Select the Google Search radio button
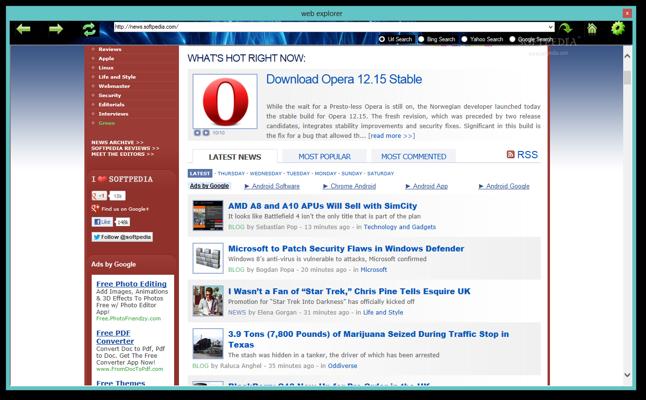Image resolution: width=646 pixels, height=400 pixels. click(x=512, y=39)
